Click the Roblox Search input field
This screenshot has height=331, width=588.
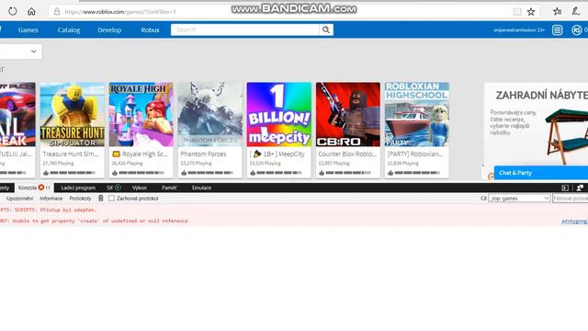245,29
